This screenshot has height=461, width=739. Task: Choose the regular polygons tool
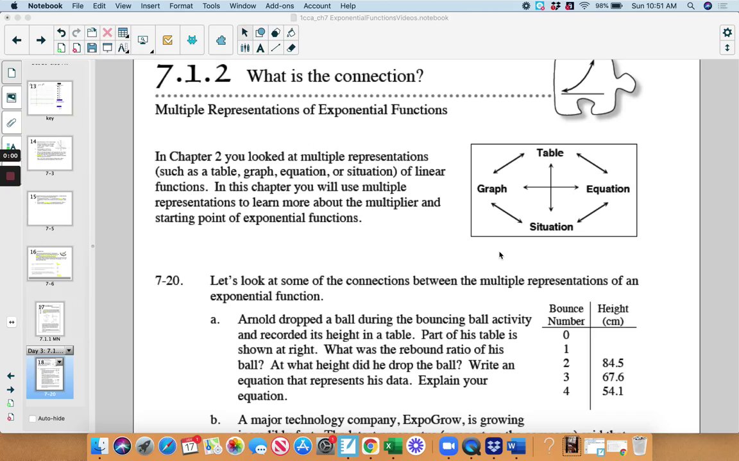click(x=276, y=33)
